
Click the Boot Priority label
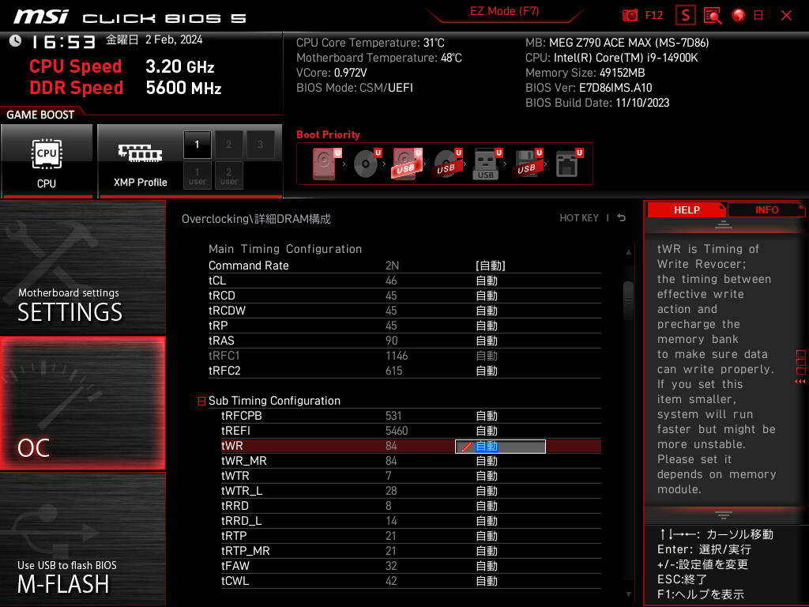tap(328, 134)
